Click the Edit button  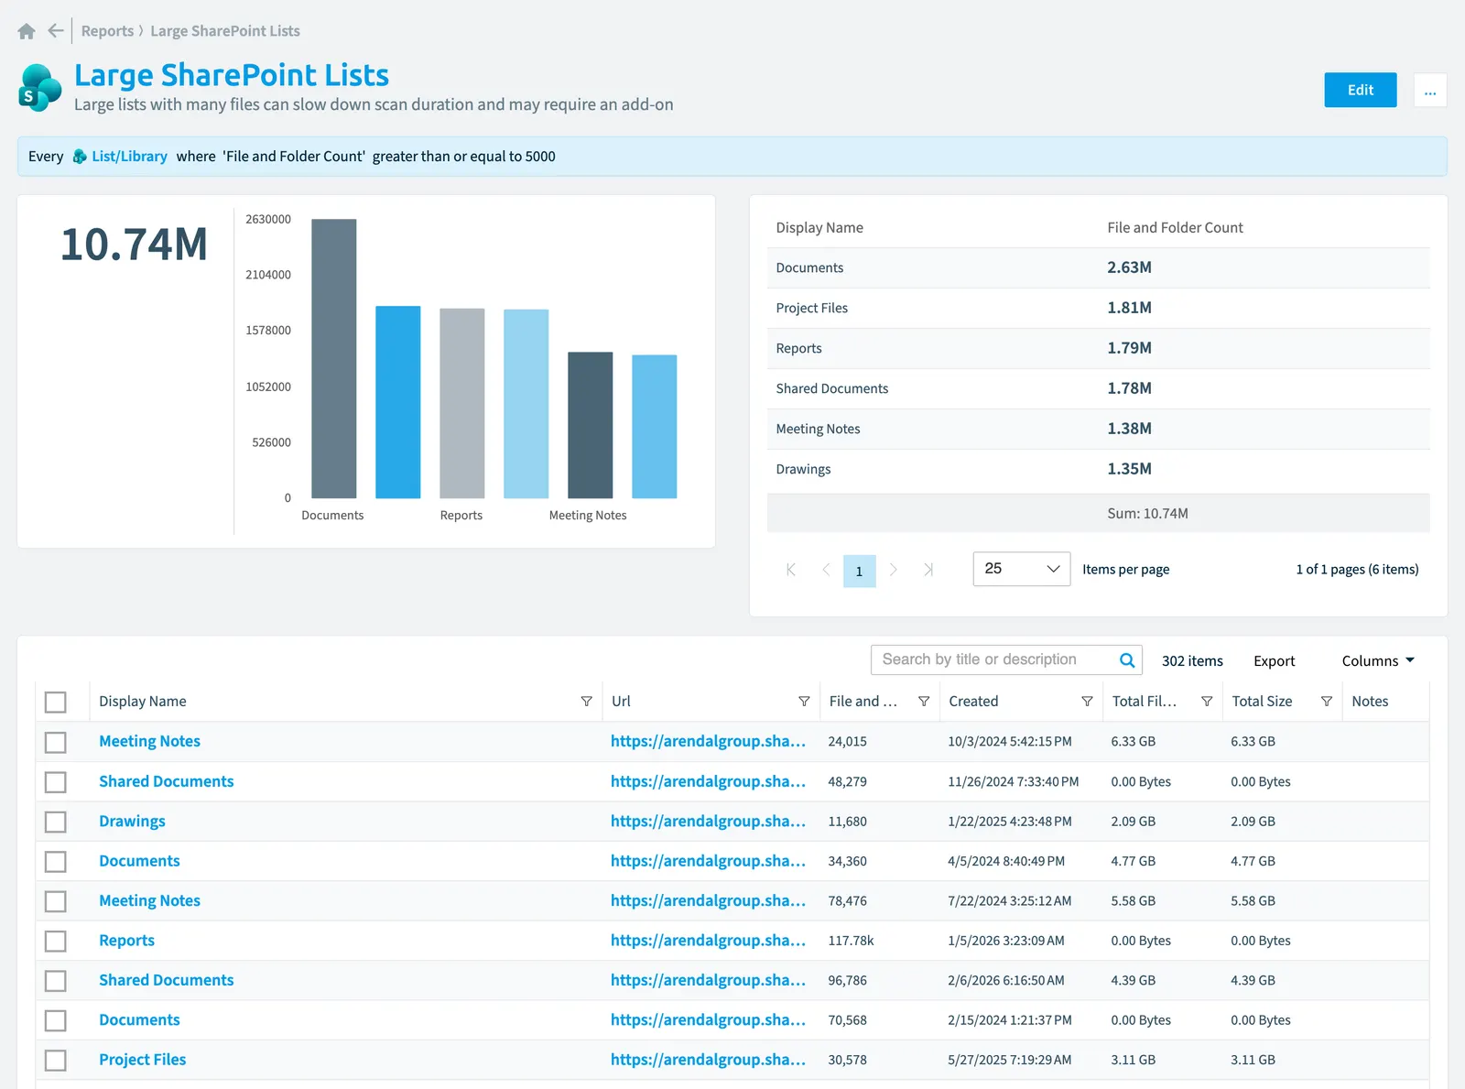[1360, 90]
